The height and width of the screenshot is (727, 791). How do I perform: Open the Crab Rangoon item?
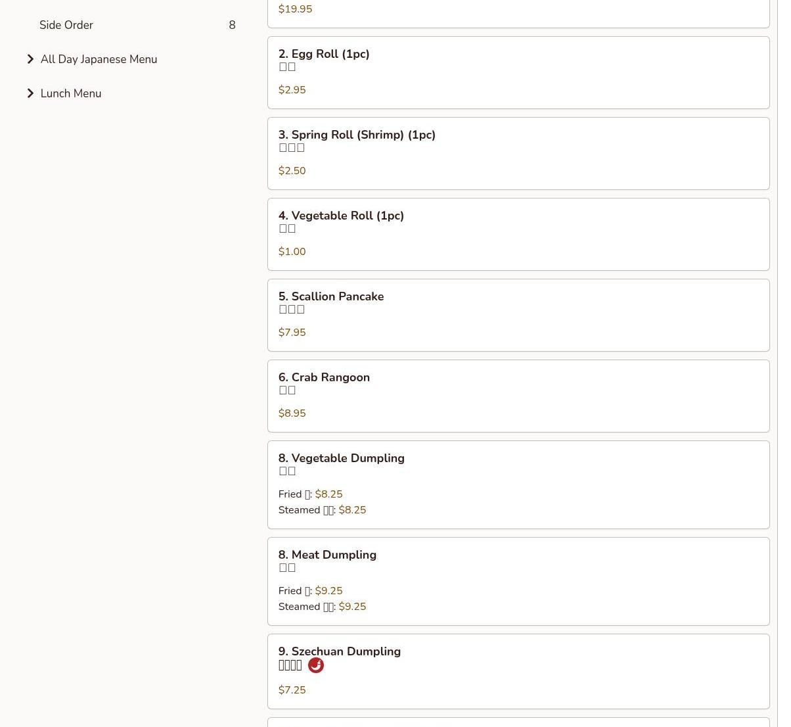pyautogui.click(x=324, y=377)
